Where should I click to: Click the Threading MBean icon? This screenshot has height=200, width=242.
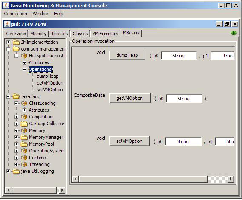(24, 164)
